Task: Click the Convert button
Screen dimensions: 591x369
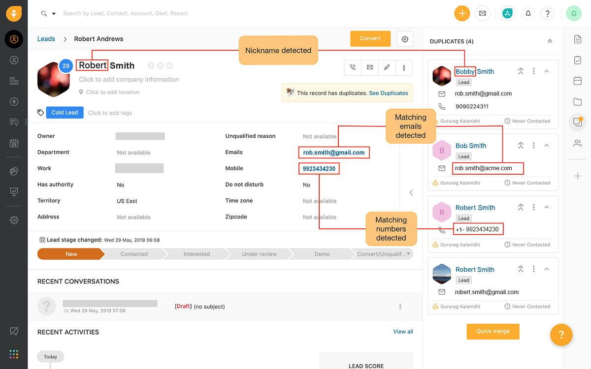Action: tap(370, 38)
